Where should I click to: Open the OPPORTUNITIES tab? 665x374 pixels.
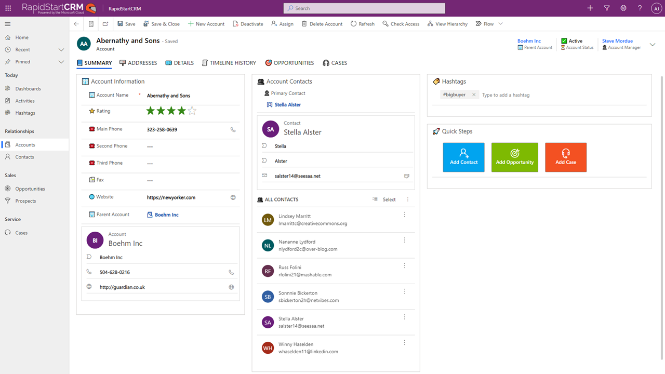tap(294, 63)
